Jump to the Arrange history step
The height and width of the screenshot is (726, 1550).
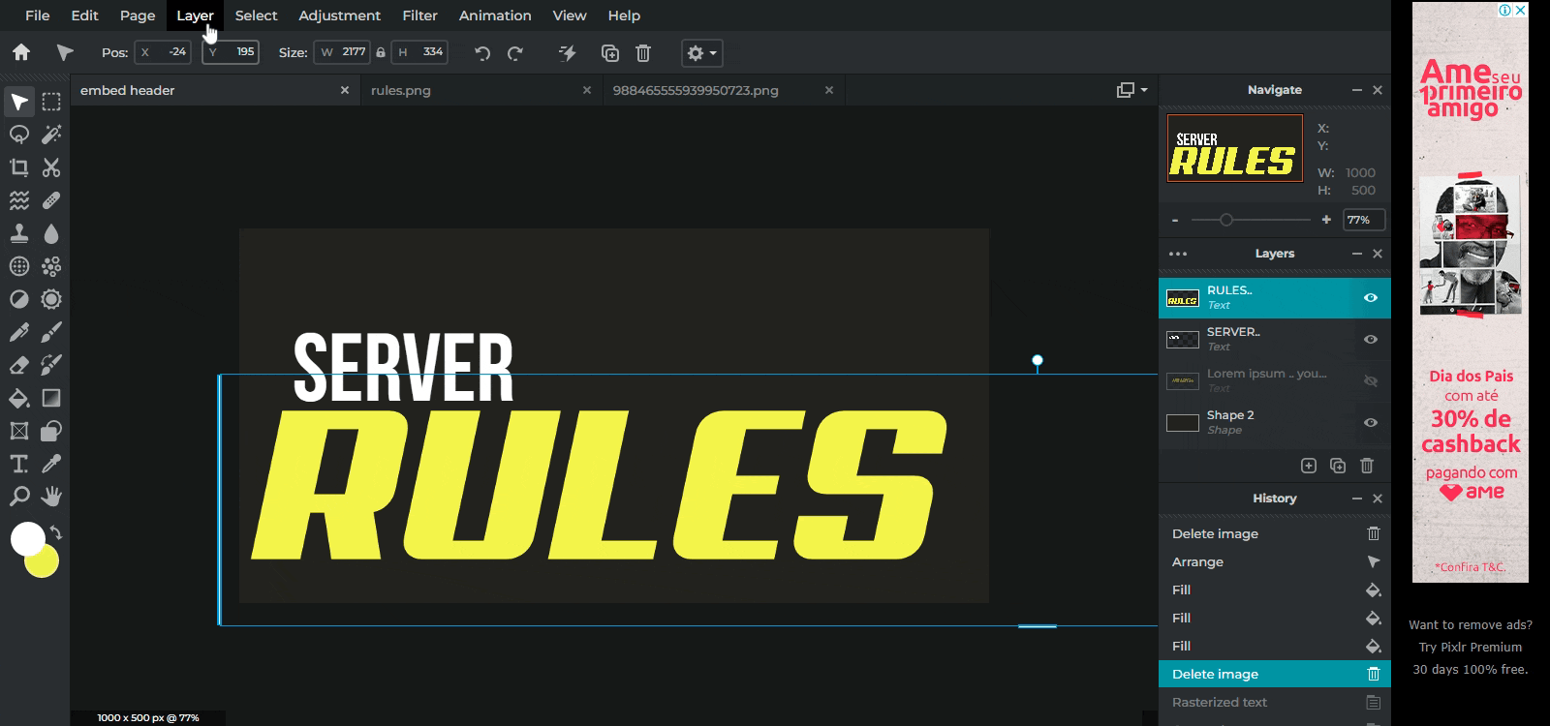[x=1275, y=561]
